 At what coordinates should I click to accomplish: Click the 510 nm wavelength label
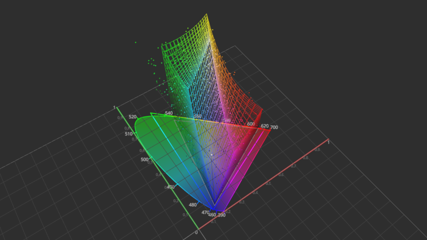tap(129, 134)
